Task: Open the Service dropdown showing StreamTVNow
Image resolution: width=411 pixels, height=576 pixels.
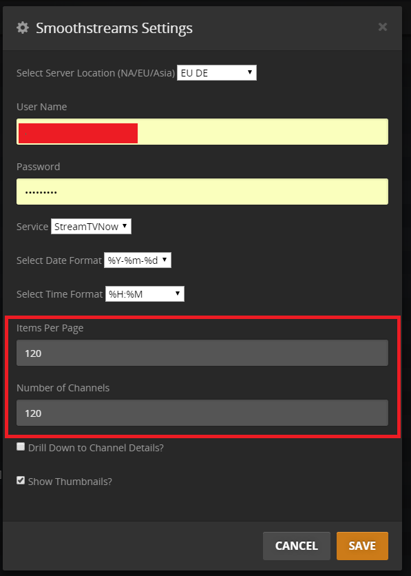Action: click(91, 226)
